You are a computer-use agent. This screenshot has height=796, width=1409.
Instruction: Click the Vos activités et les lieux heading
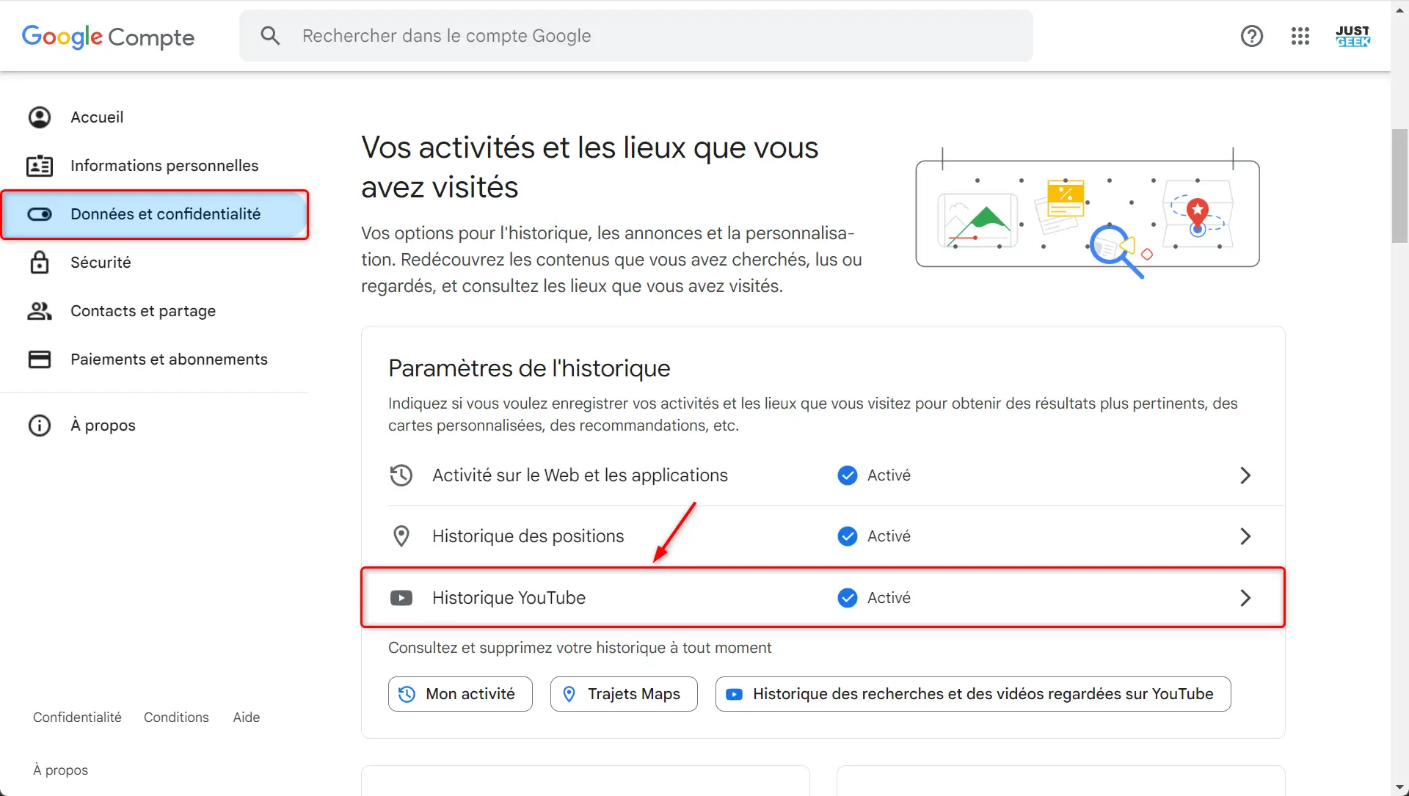(x=589, y=167)
